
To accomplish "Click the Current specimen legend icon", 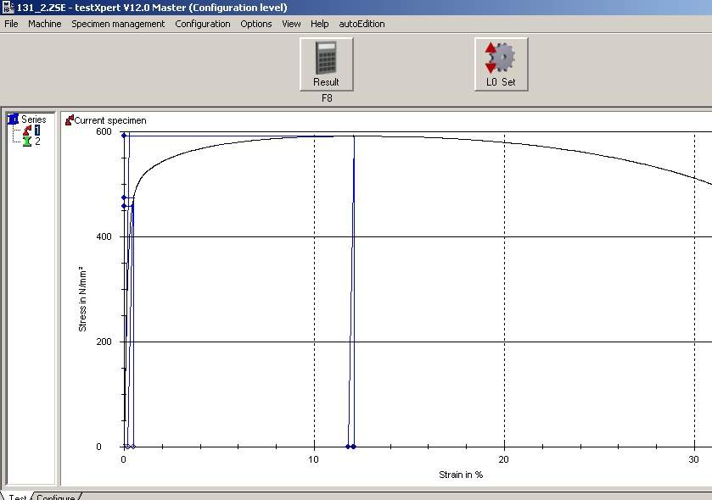I will click(x=69, y=120).
